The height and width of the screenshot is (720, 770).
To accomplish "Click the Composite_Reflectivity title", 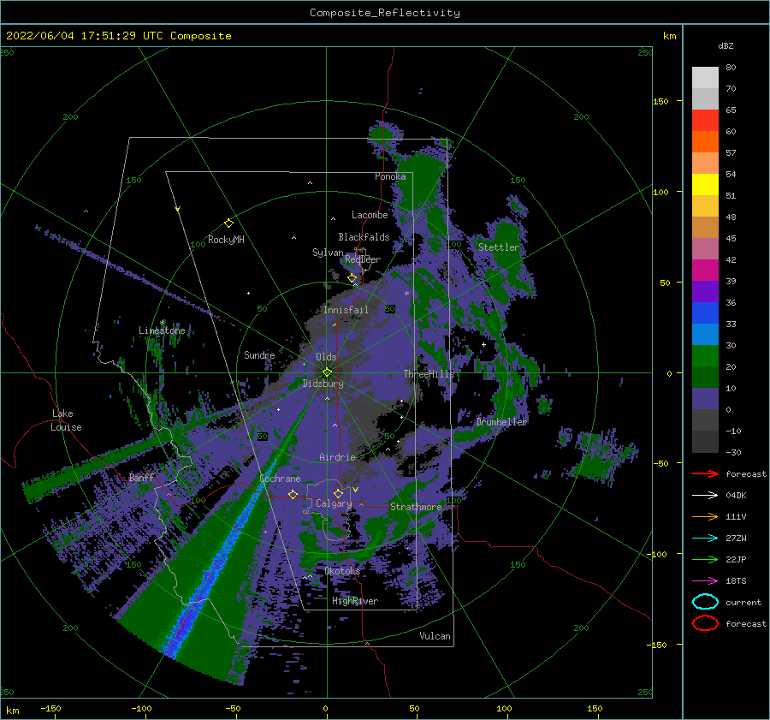I will (385, 13).
